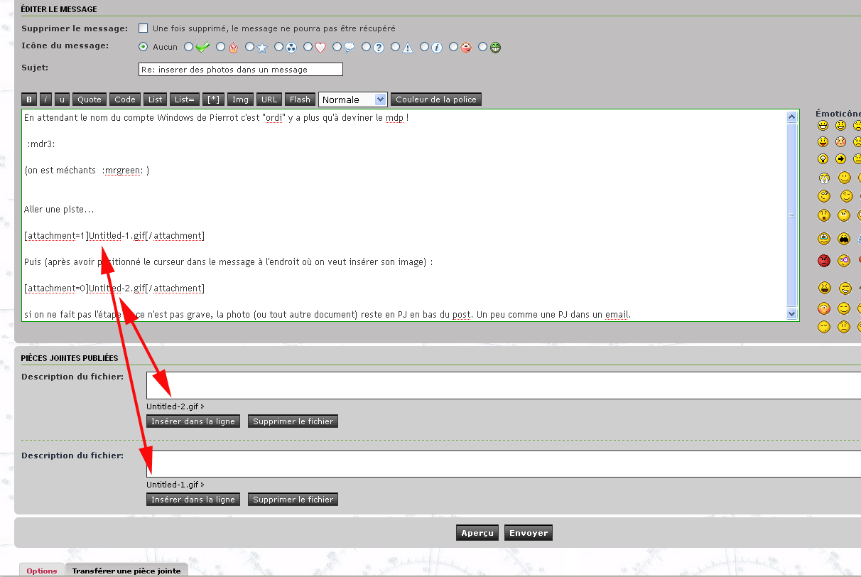Check the 'Supprimer le message' checkbox

coord(143,28)
